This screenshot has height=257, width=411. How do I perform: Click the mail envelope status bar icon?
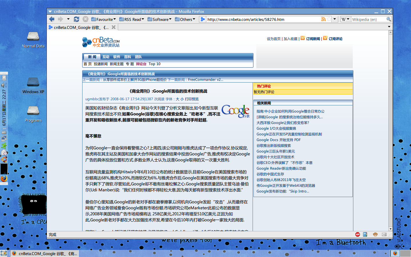[x=384, y=234]
